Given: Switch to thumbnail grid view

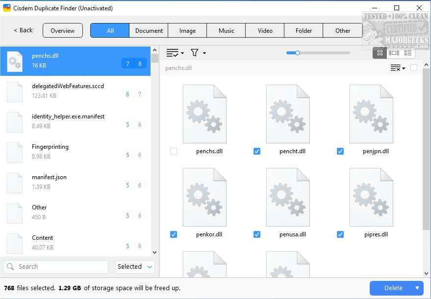Looking at the screenshot, I should pos(380,53).
